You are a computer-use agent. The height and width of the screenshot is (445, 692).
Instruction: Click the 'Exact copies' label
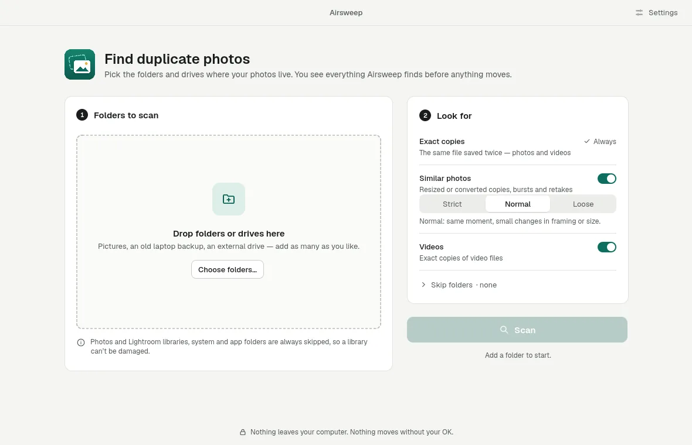[x=442, y=142]
